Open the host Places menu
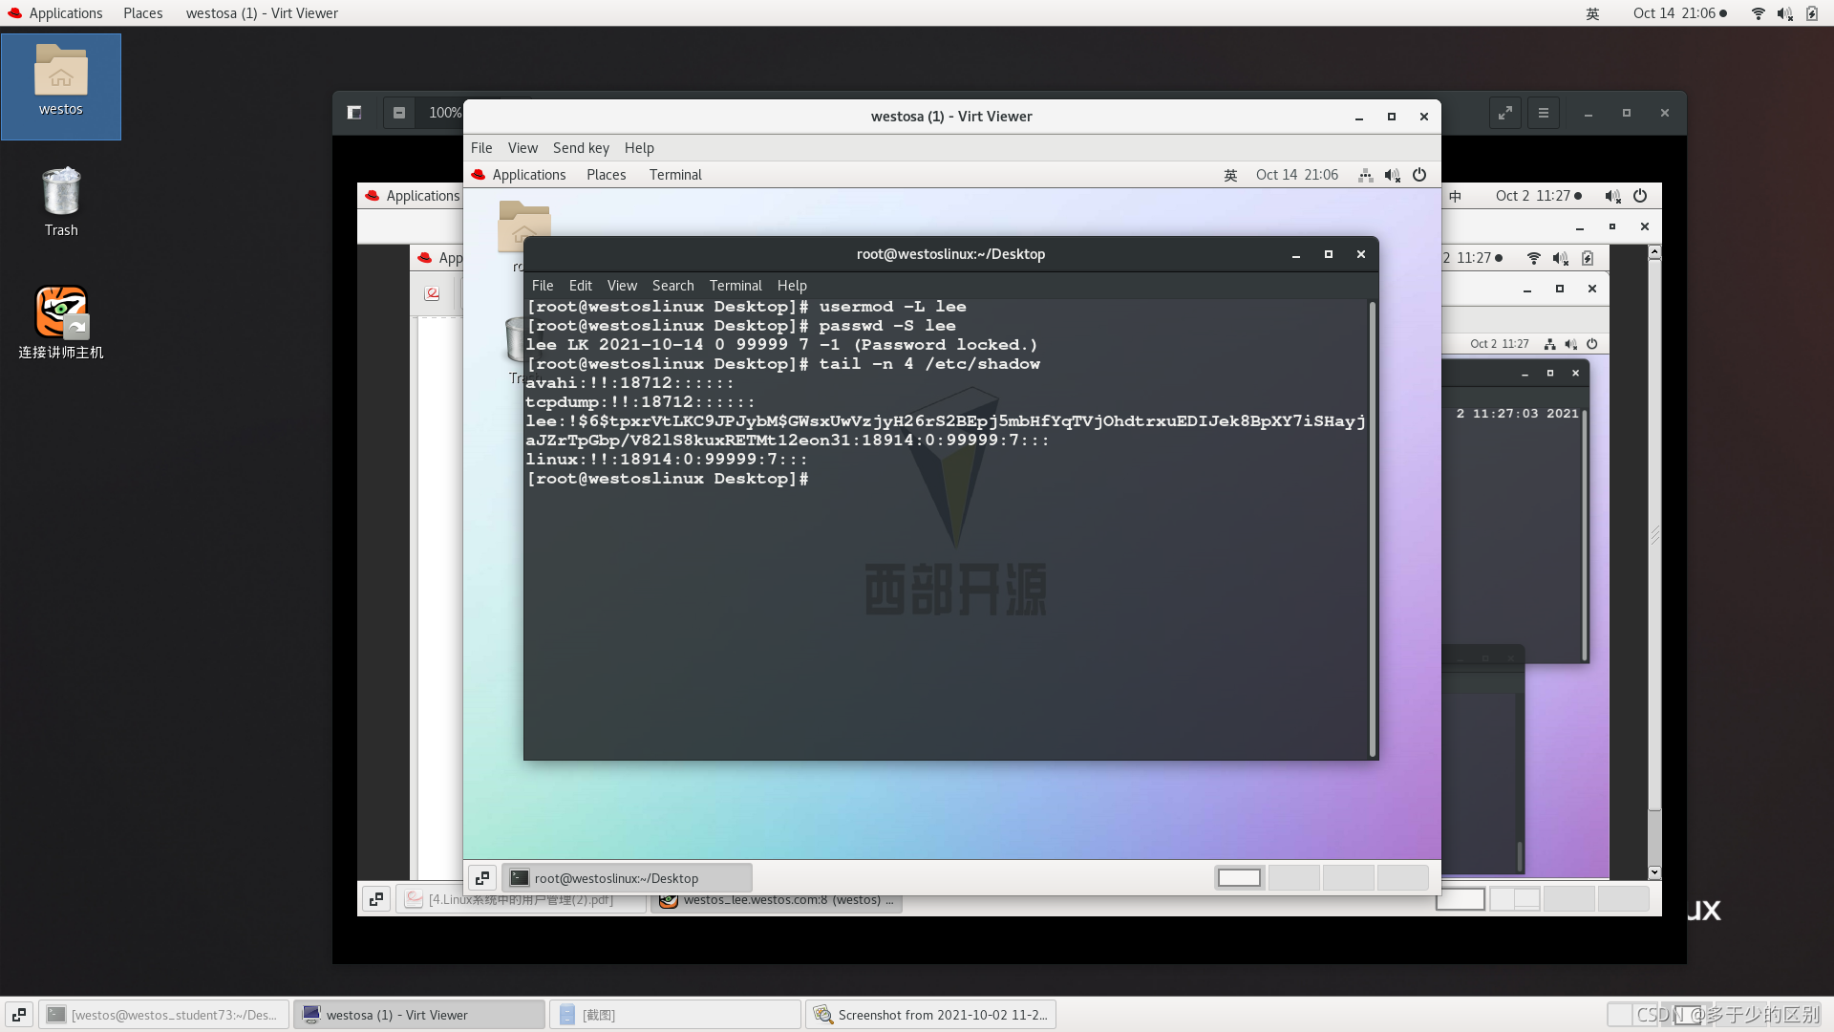The height and width of the screenshot is (1032, 1834). (142, 13)
